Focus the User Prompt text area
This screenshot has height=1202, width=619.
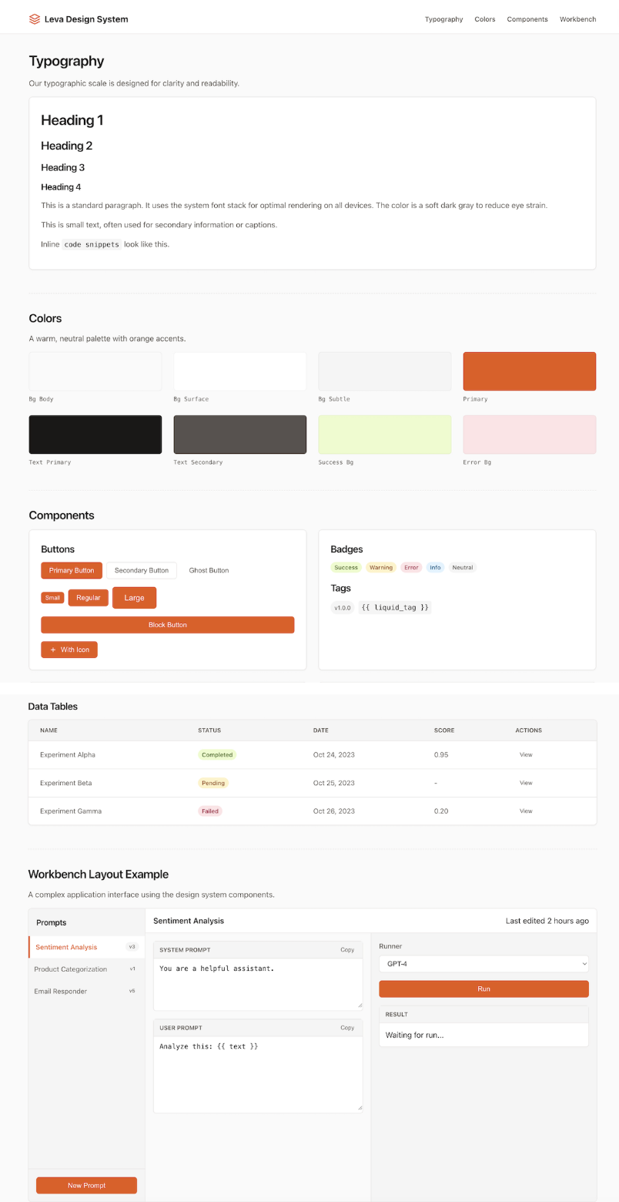pyautogui.click(x=258, y=1074)
